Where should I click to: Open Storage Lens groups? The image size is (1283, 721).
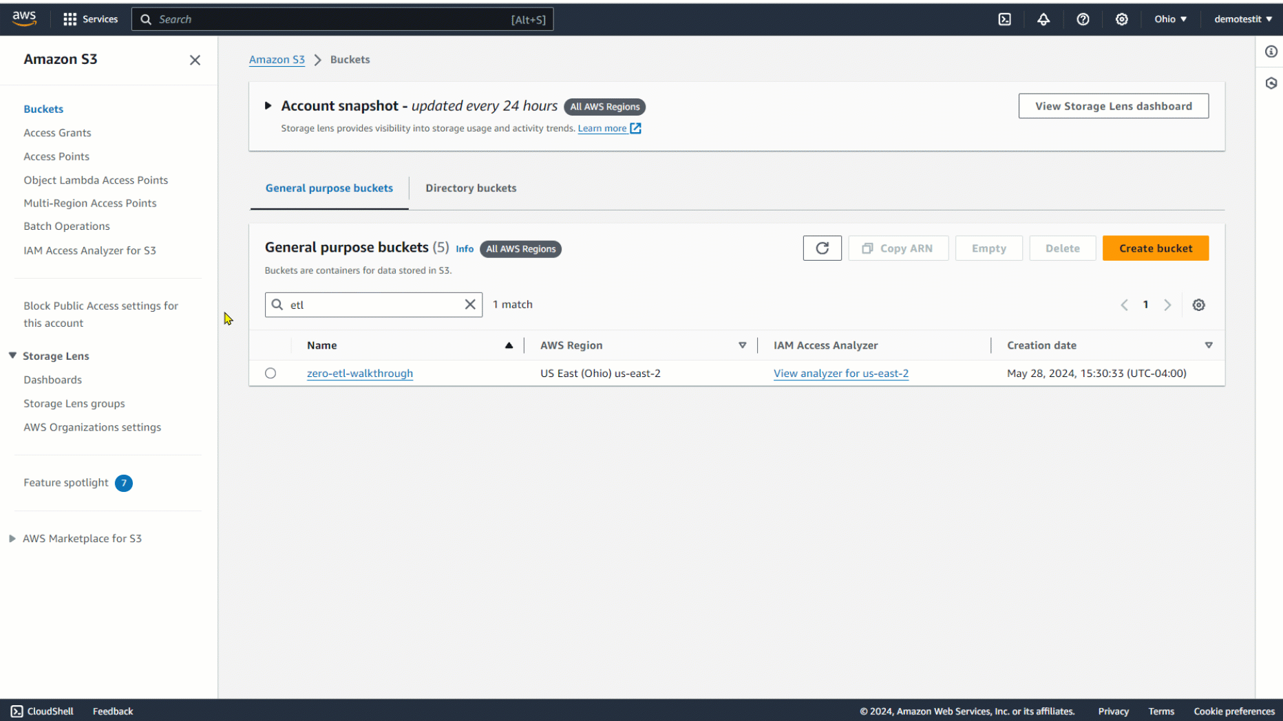point(74,404)
